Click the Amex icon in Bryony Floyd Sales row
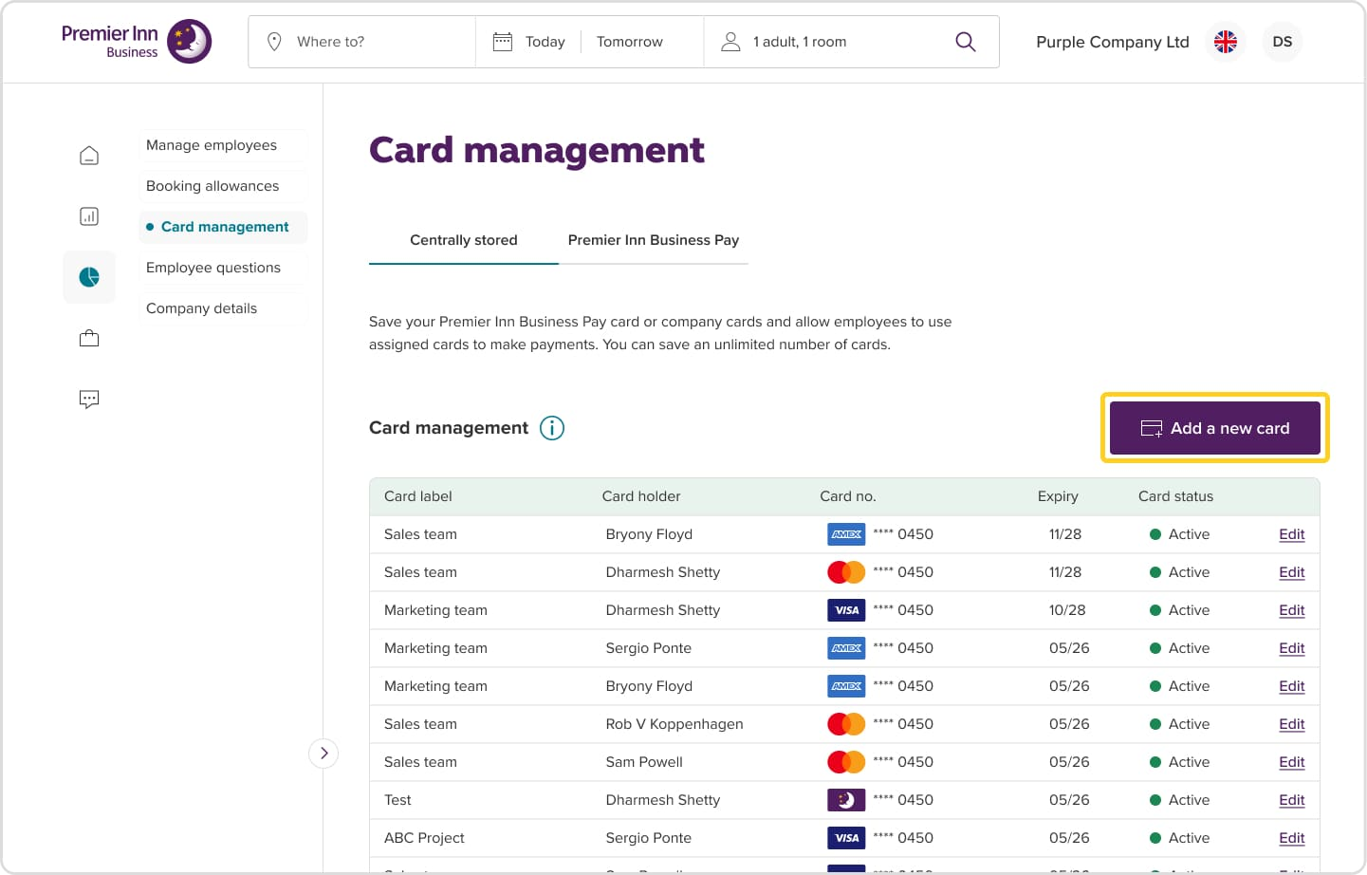The width and height of the screenshot is (1367, 875). 846,534
